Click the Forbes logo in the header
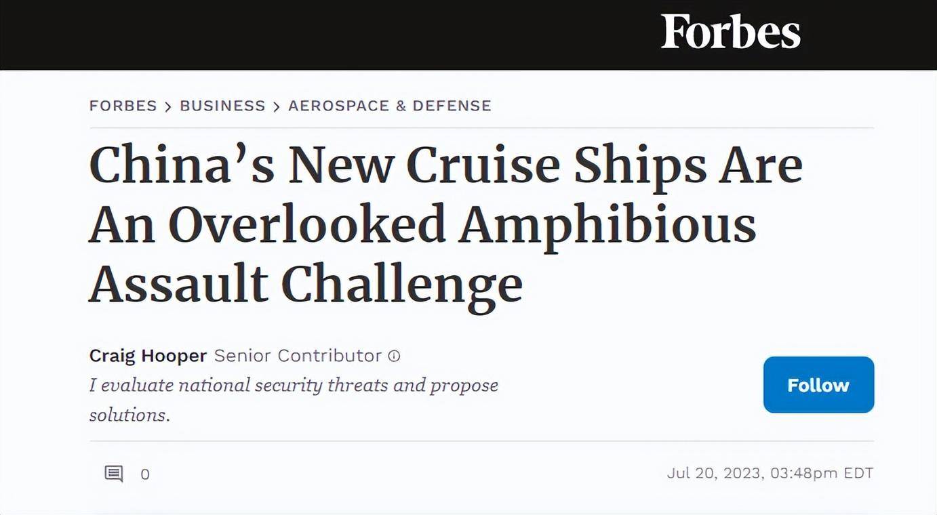937x515 pixels. (x=731, y=32)
